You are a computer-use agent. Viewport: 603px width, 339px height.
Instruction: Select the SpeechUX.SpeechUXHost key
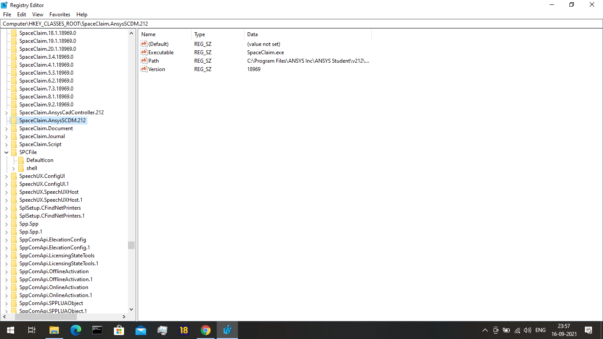point(49,192)
